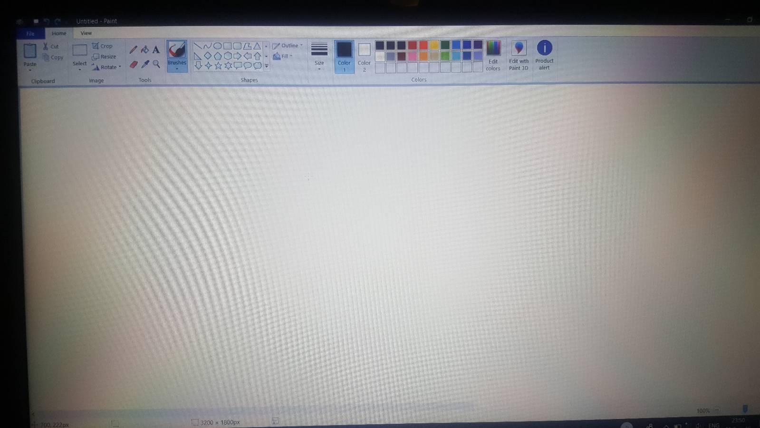760x428 pixels.
Task: Choose the Triangle shape
Action: click(257, 46)
